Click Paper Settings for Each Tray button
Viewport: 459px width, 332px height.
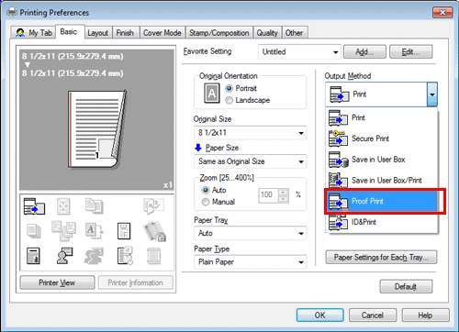[x=381, y=257]
